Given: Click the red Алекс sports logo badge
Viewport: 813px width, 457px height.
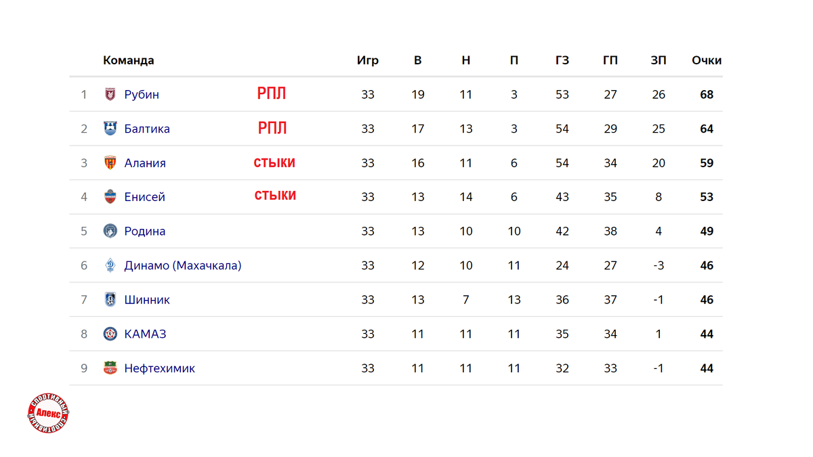Looking at the screenshot, I should (x=48, y=414).
